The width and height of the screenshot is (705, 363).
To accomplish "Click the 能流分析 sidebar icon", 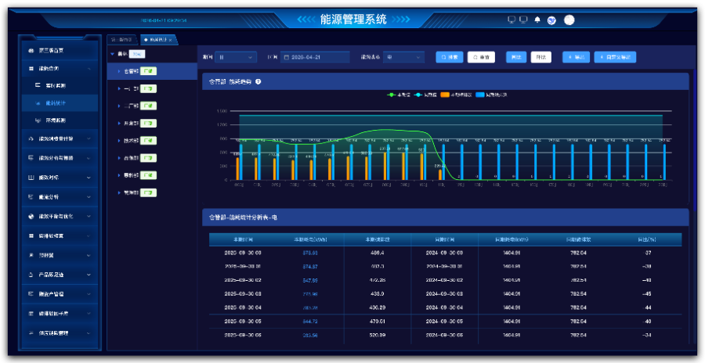I will (x=31, y=197).
